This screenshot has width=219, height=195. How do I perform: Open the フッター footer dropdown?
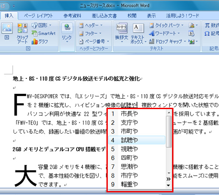coord(90,33)
